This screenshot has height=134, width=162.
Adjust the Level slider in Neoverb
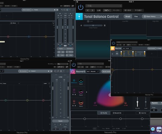click(145, 102)
